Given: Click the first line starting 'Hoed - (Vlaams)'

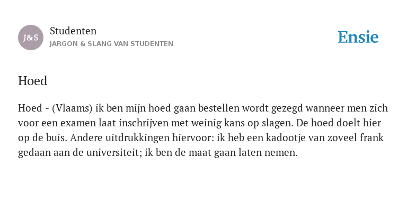Looking at the screenshot, I should pyautogui.click(x=203, y=108).
